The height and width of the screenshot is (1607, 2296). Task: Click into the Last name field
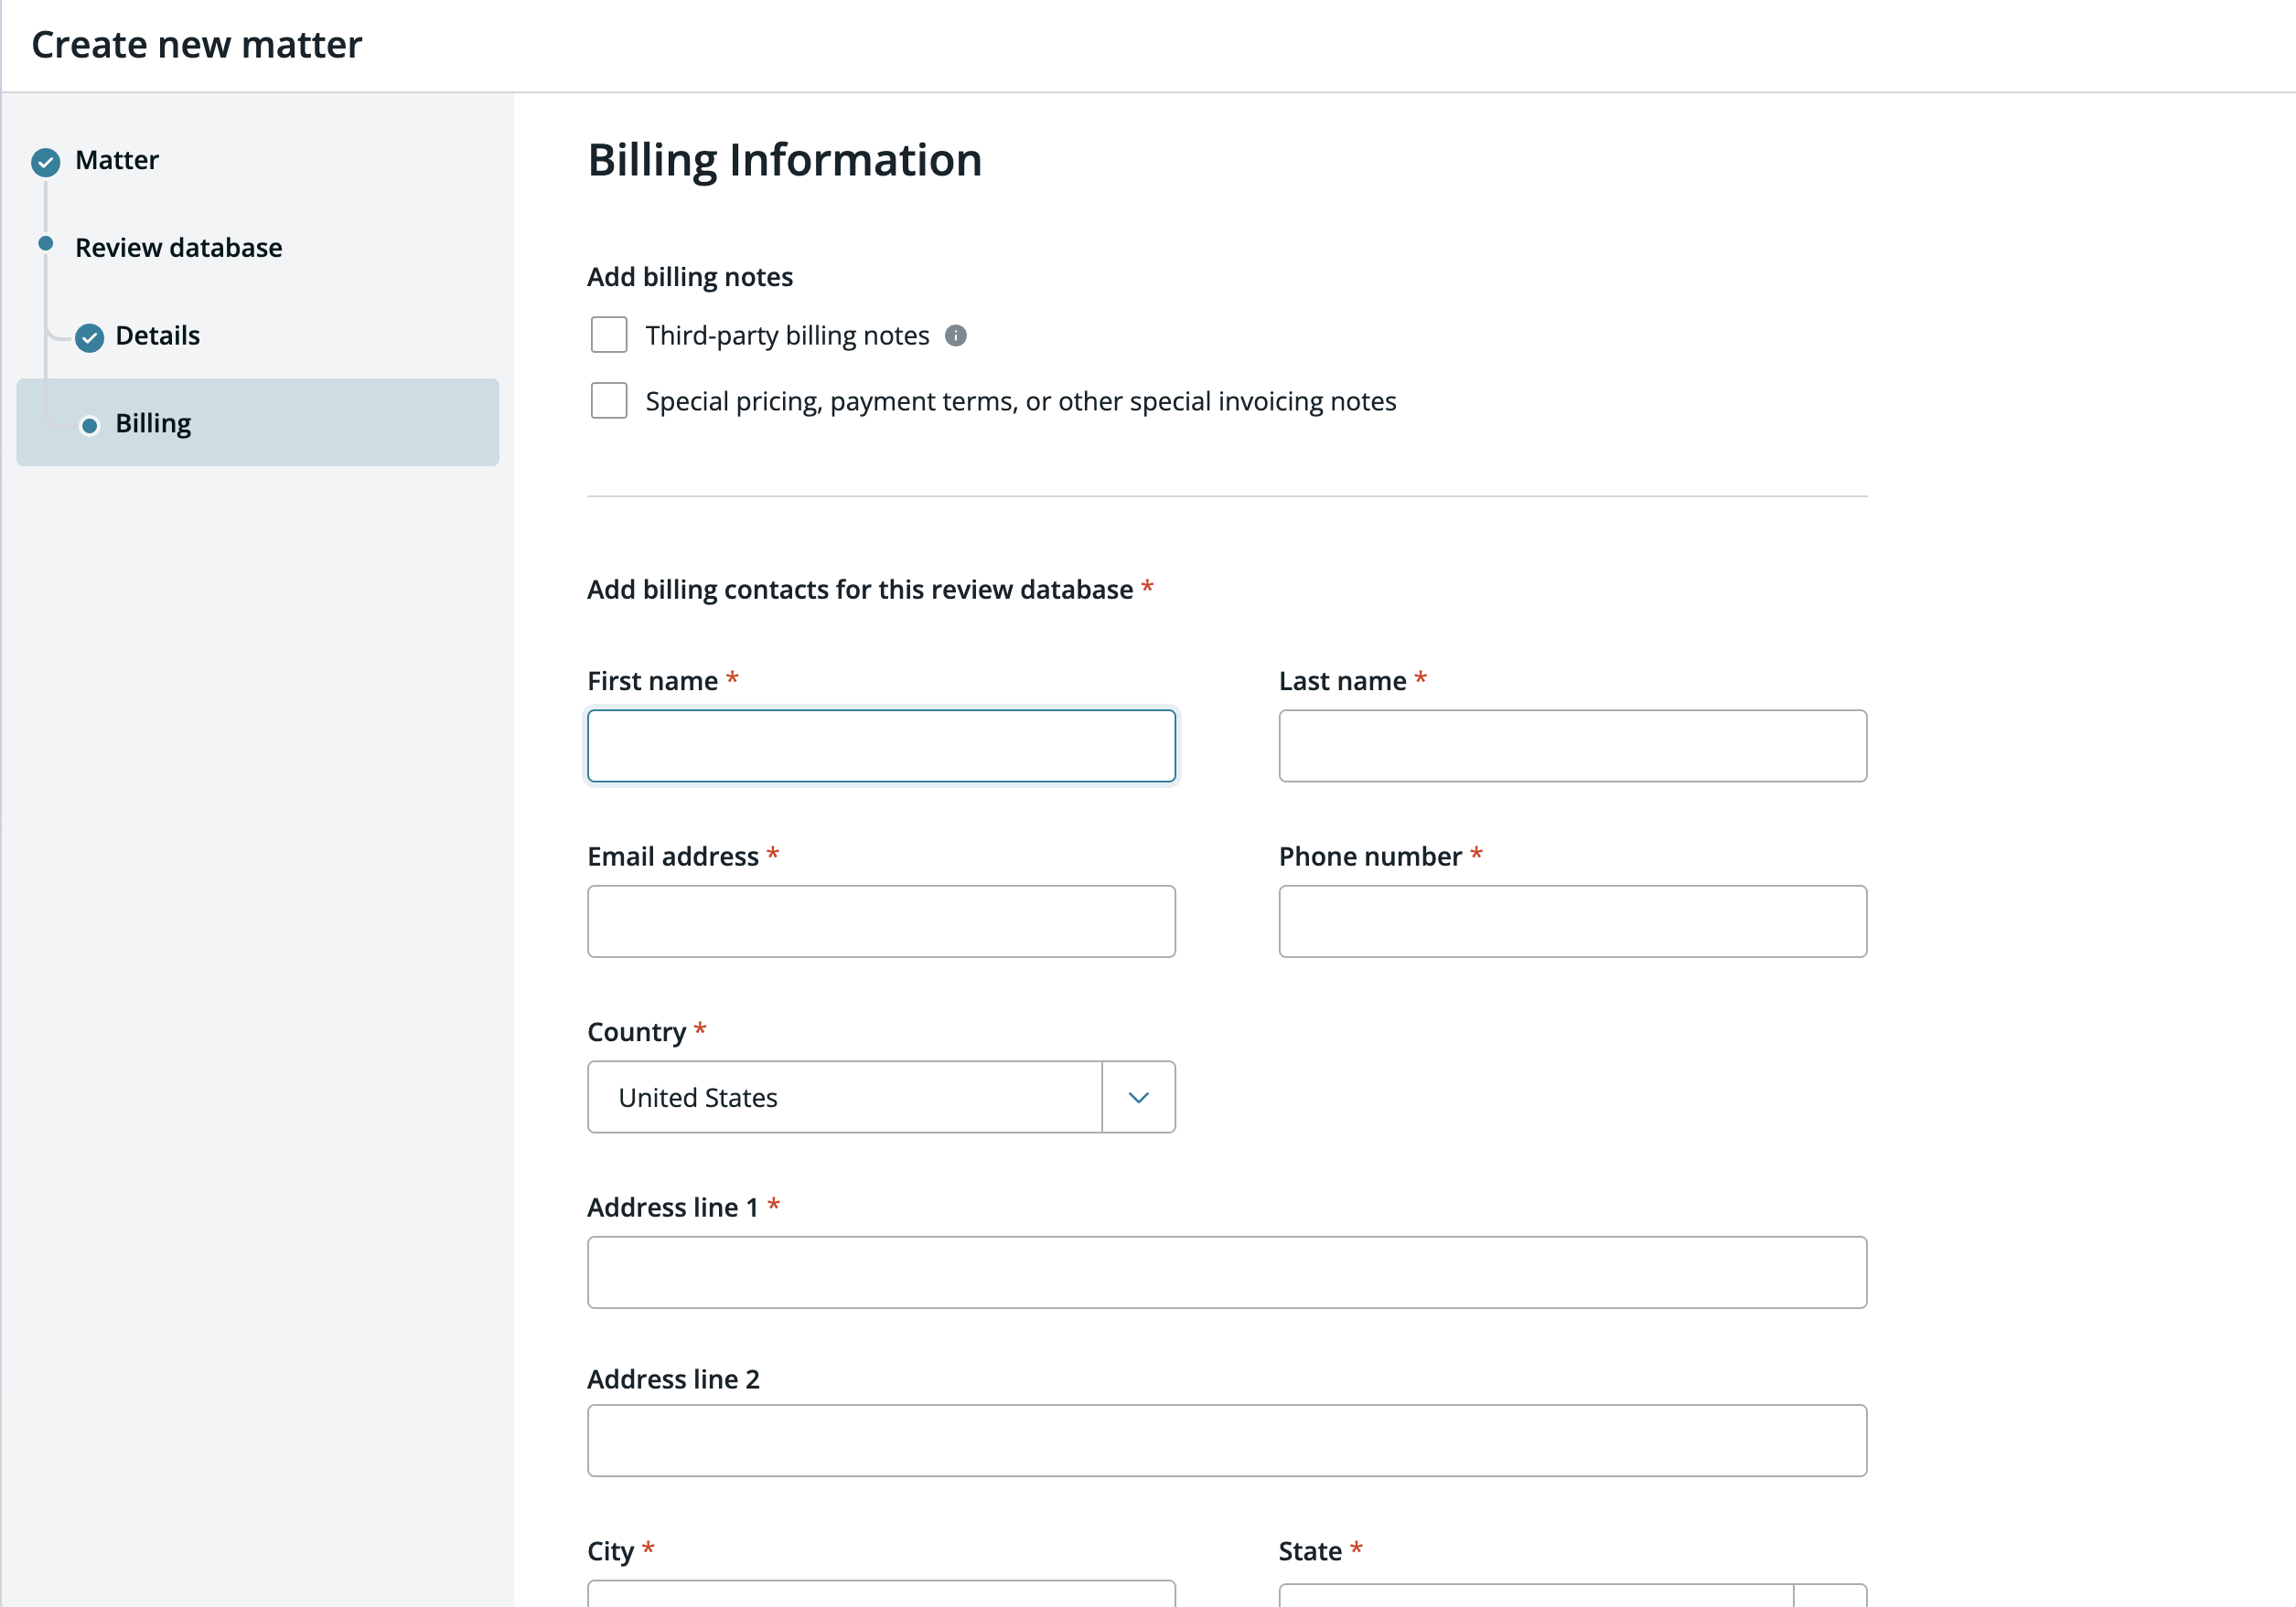1572,746
